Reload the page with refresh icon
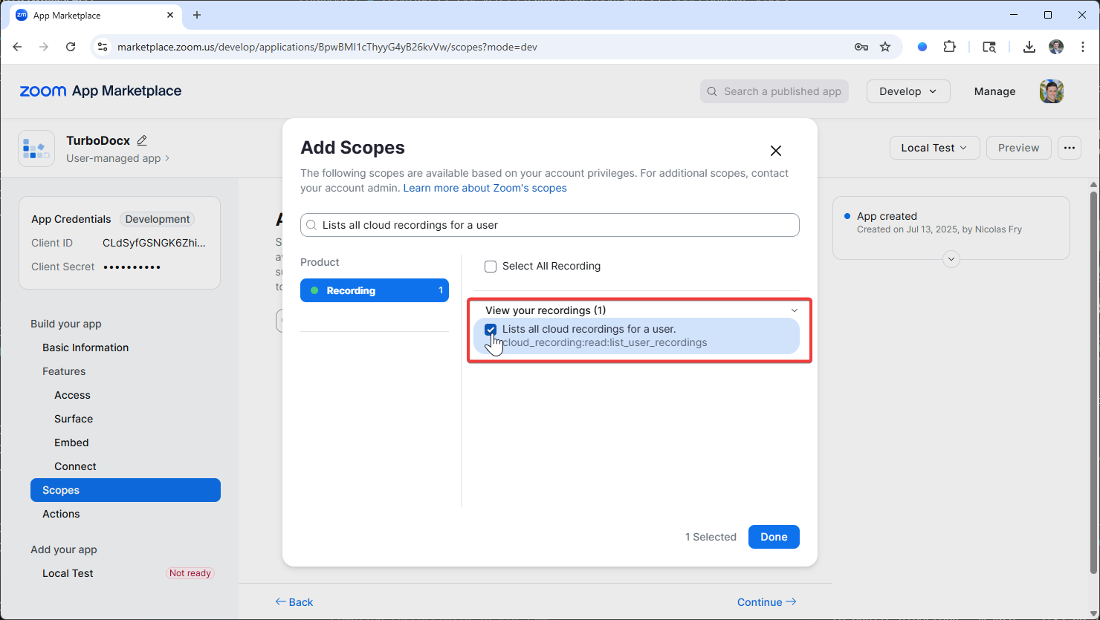This screenshot has width=1100, height=620. tap(71, 47)
